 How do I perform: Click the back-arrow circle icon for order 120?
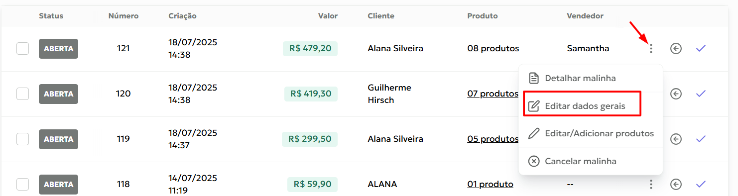click(x=676, y=94)
